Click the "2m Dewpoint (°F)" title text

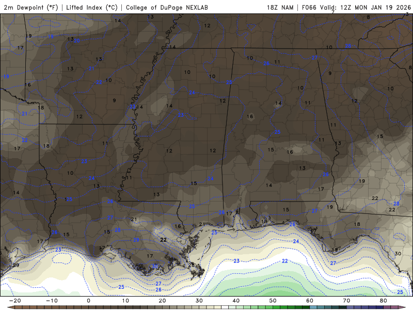coord(31,7)
